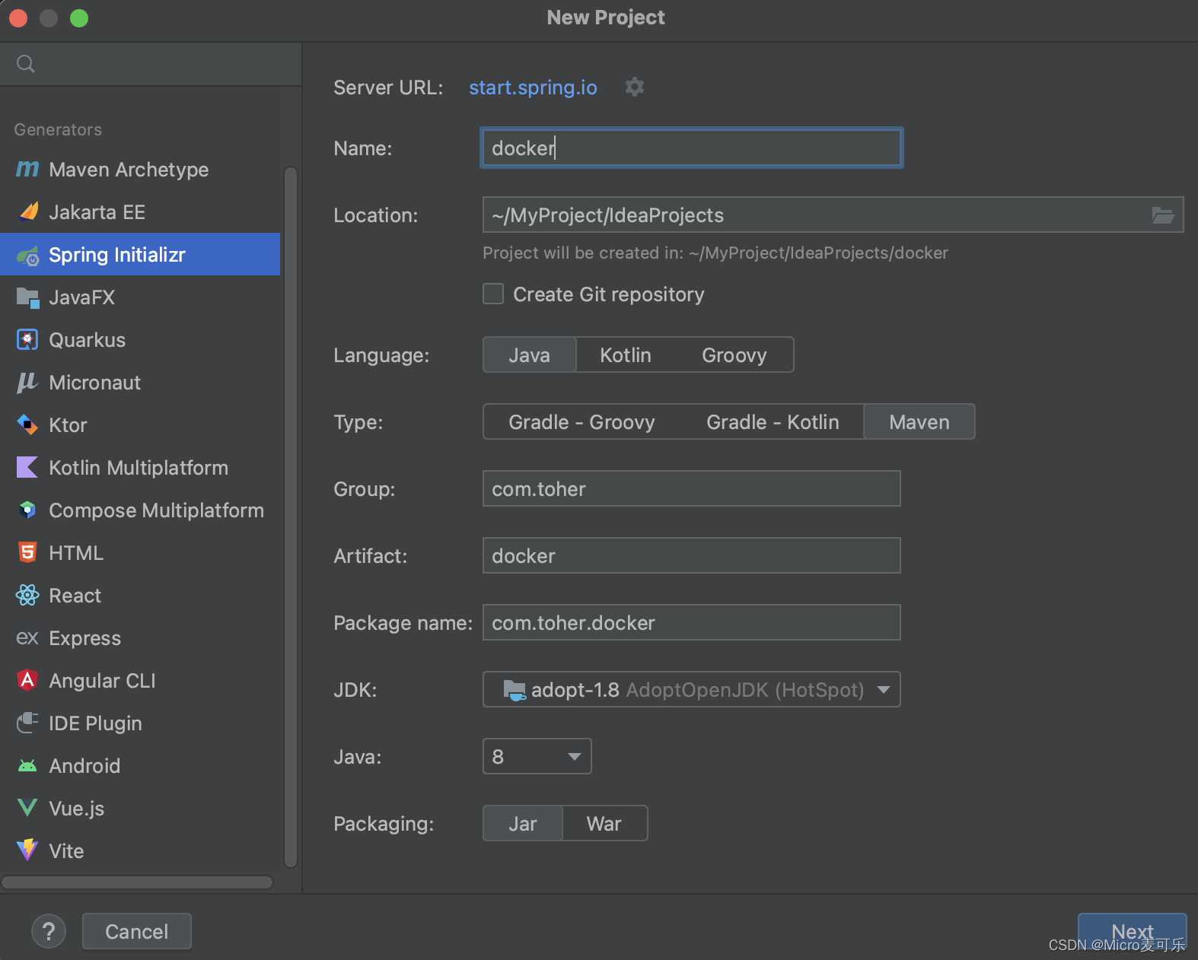Click the Cancel button

(137, 931)
